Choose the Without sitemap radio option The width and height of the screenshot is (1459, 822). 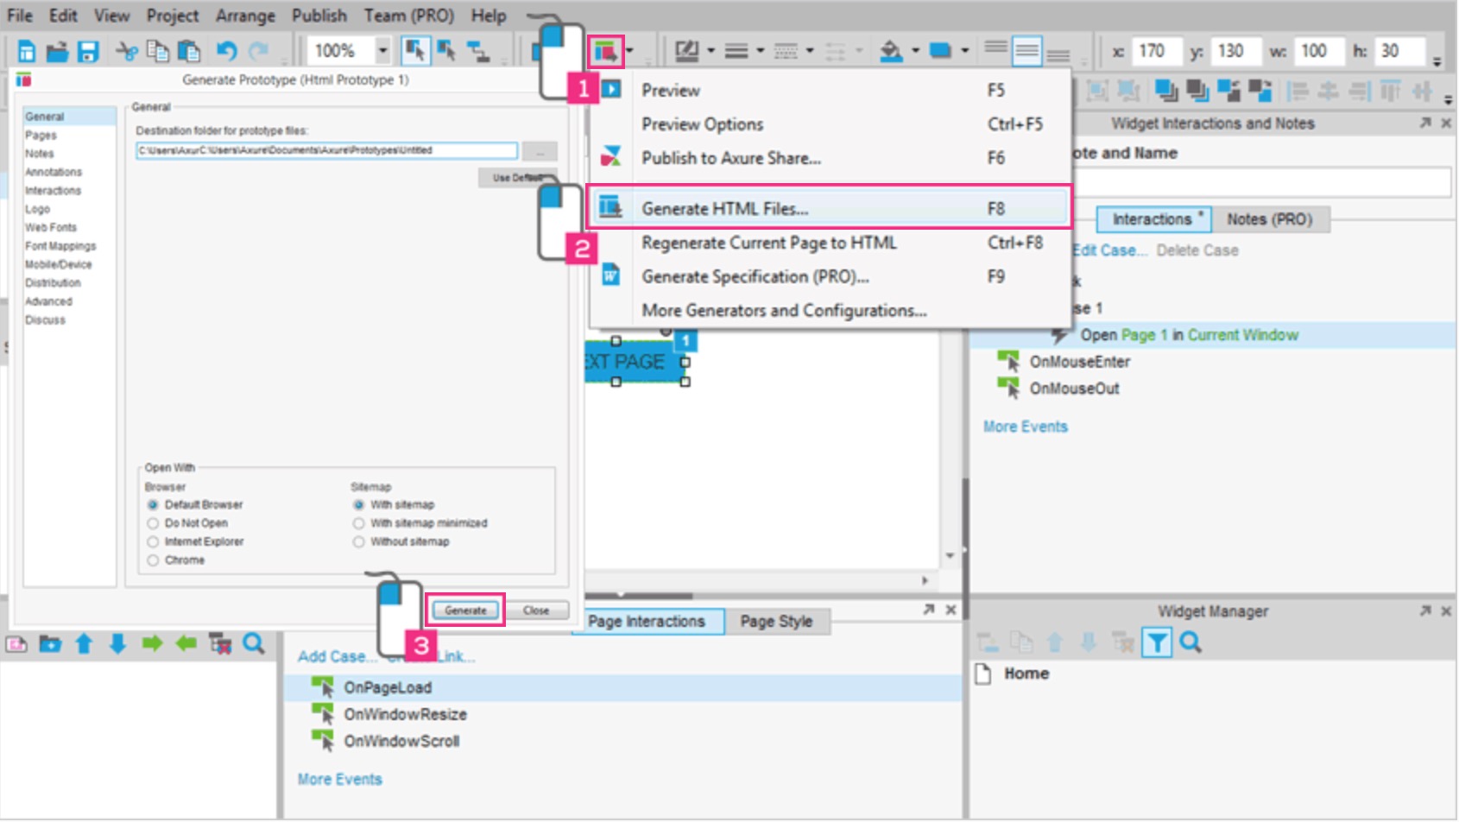(x=358, y=542)
